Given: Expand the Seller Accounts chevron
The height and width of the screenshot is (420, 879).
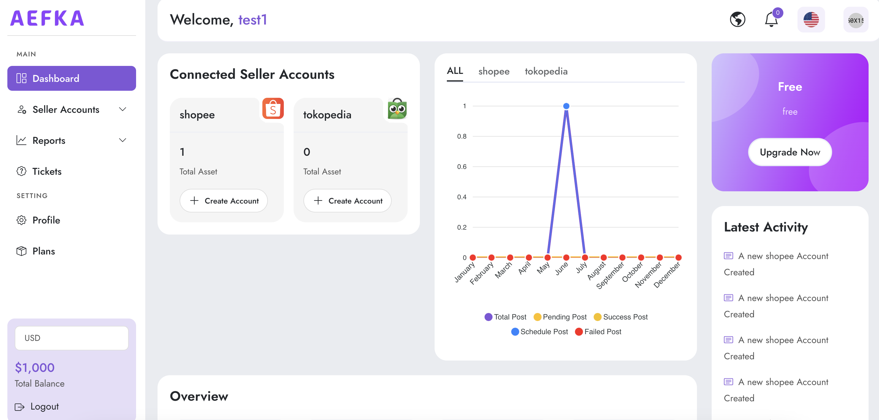Looking at the screenshot, I should pyautogui.click(x=123, y=109).
